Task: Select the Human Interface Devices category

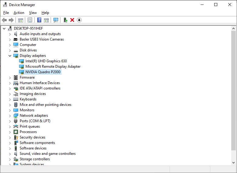Action: pos(39,83)
